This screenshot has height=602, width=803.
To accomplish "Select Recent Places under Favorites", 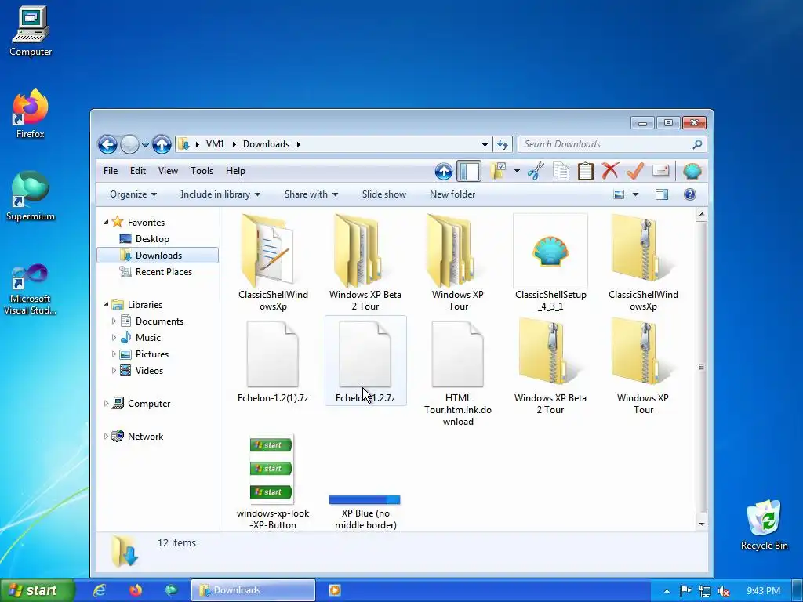I will pyautogui.click(x=163, y=272).
